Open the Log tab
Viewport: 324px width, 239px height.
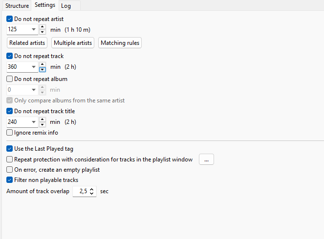pos(66,6)
